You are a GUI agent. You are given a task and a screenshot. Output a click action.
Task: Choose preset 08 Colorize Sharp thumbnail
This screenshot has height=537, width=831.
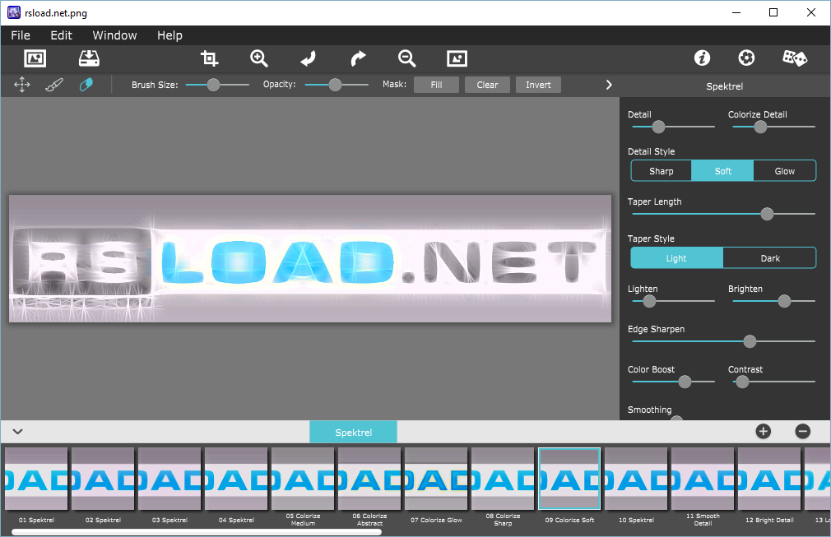(503, 479)
